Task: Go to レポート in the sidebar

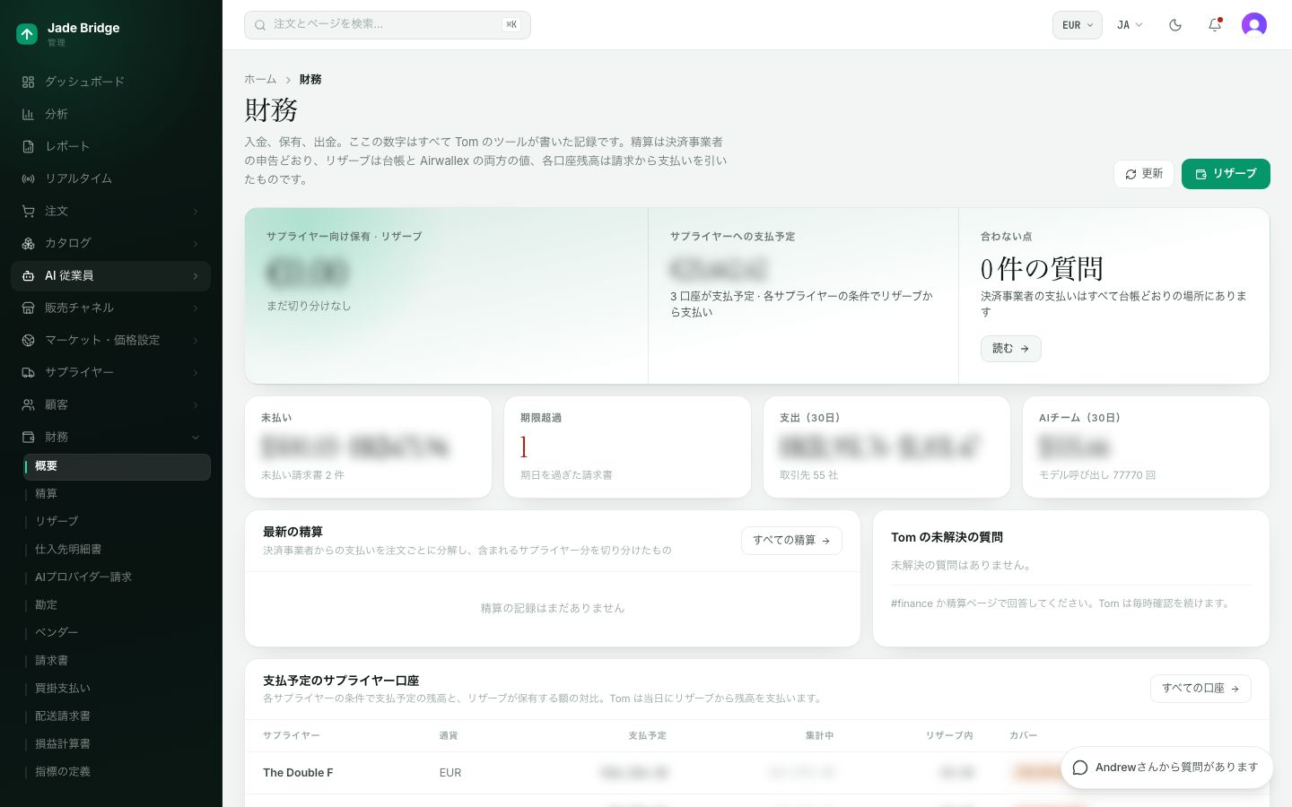Action: click(x=110, y=146)
